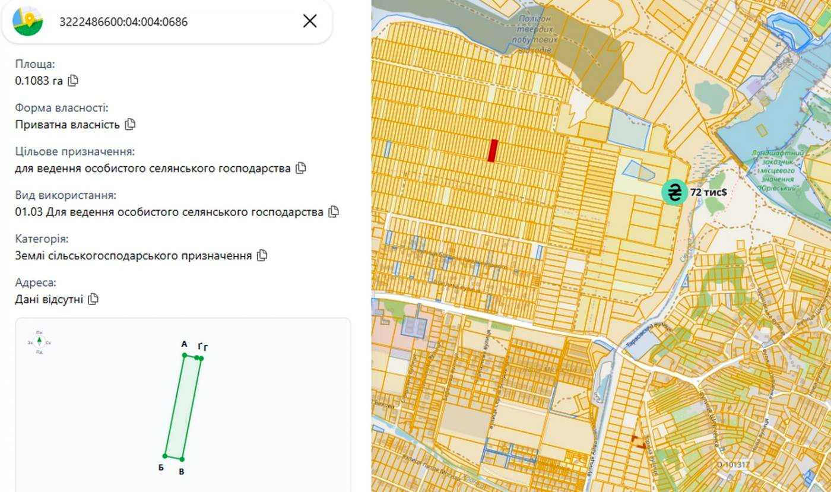Click cadastral number 3222486600:04:004:0686

click(x=123, y=22)
